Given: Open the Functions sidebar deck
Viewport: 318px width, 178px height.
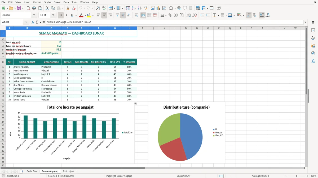Looking at the screenshot, I should click(313, 61).
